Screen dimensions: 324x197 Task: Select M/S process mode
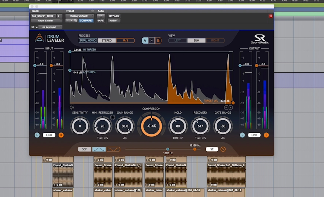coord(126,40)
